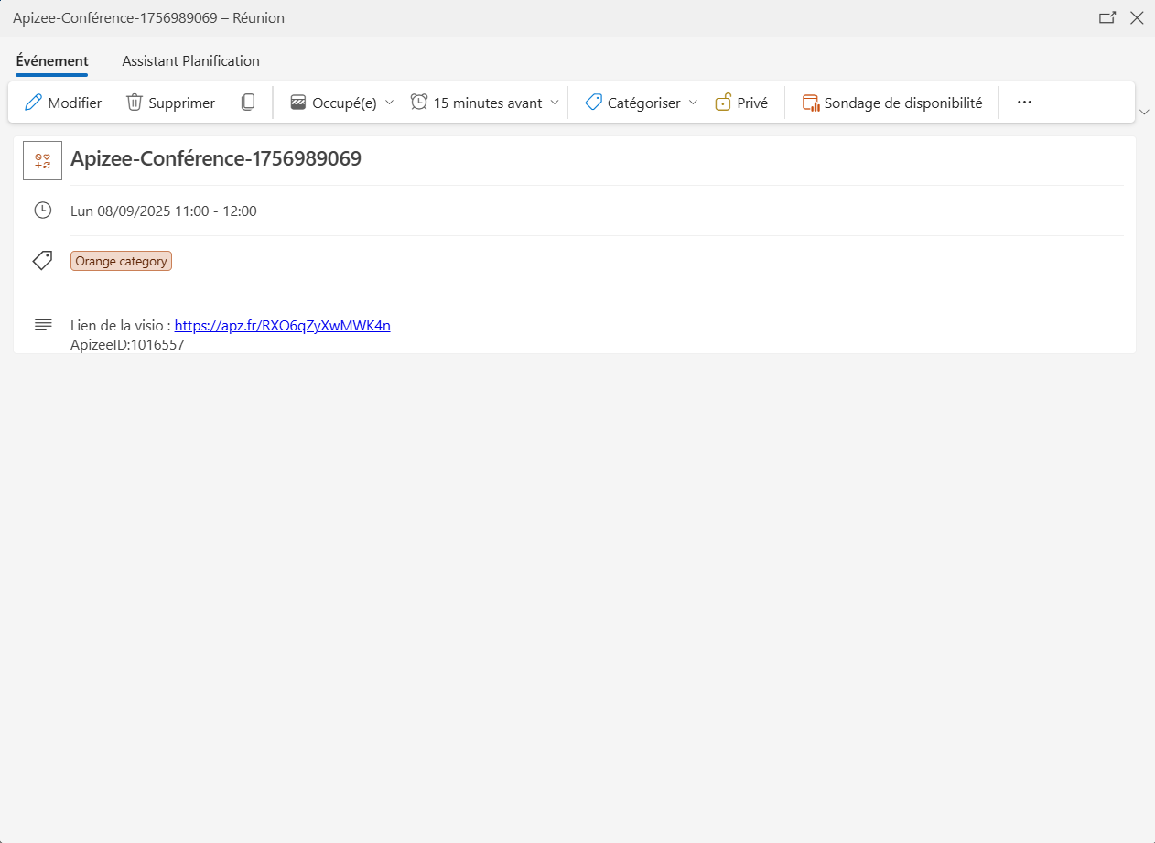Click the event type icon beside title
The image size is (1155, 843).
[42, 160]
